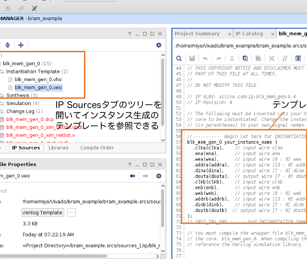Switch to the Libraries tab
The height and width of the screenshot is (259, 307).
pyautogui.click(x=59, y=148)
